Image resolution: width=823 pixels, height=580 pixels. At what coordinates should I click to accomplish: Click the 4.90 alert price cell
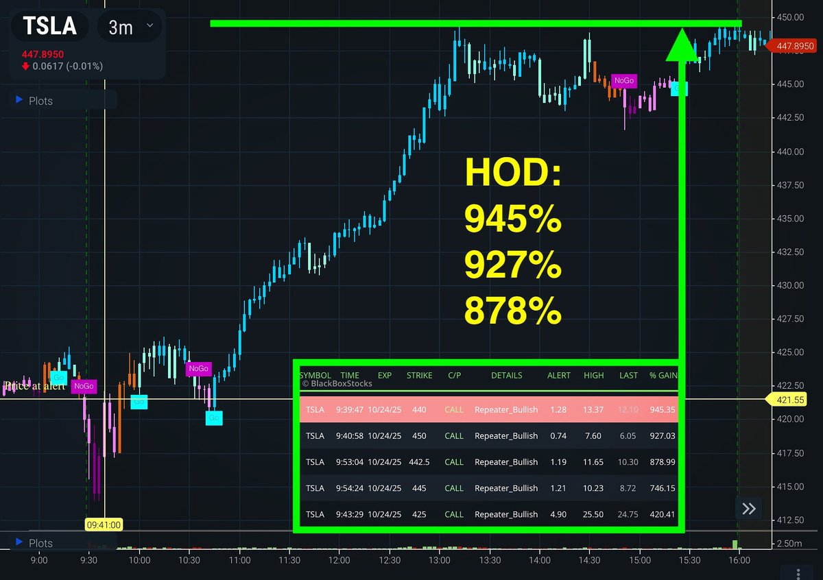coord(558,514)
